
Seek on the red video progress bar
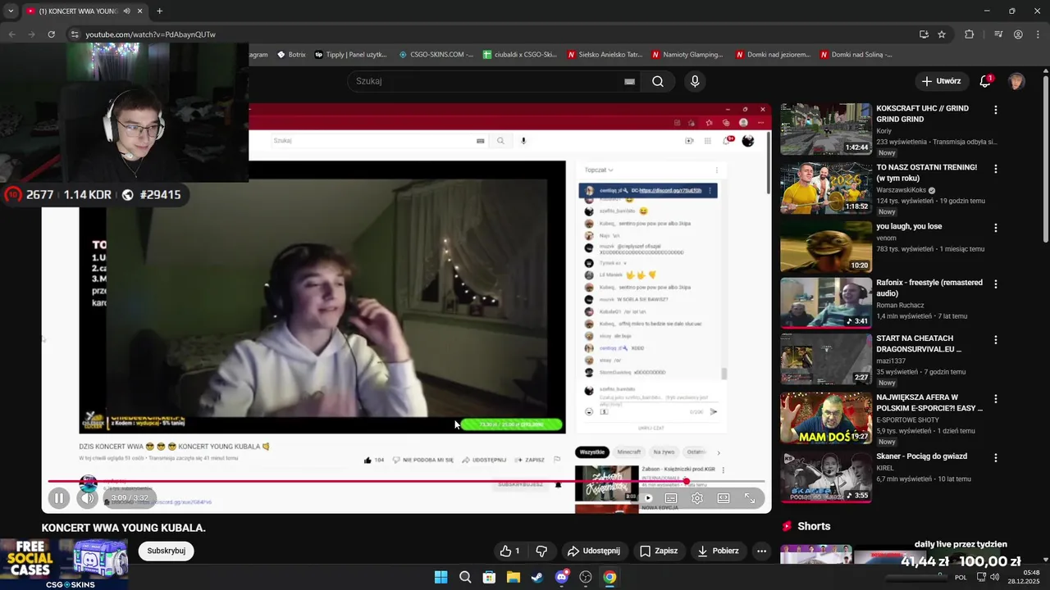406,482
